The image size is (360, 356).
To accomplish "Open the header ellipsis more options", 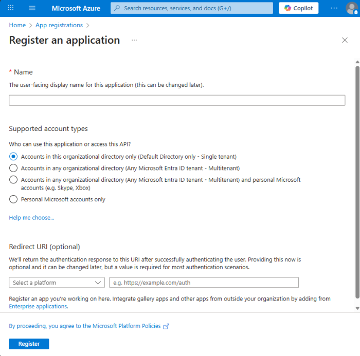I will click(334, 8).
